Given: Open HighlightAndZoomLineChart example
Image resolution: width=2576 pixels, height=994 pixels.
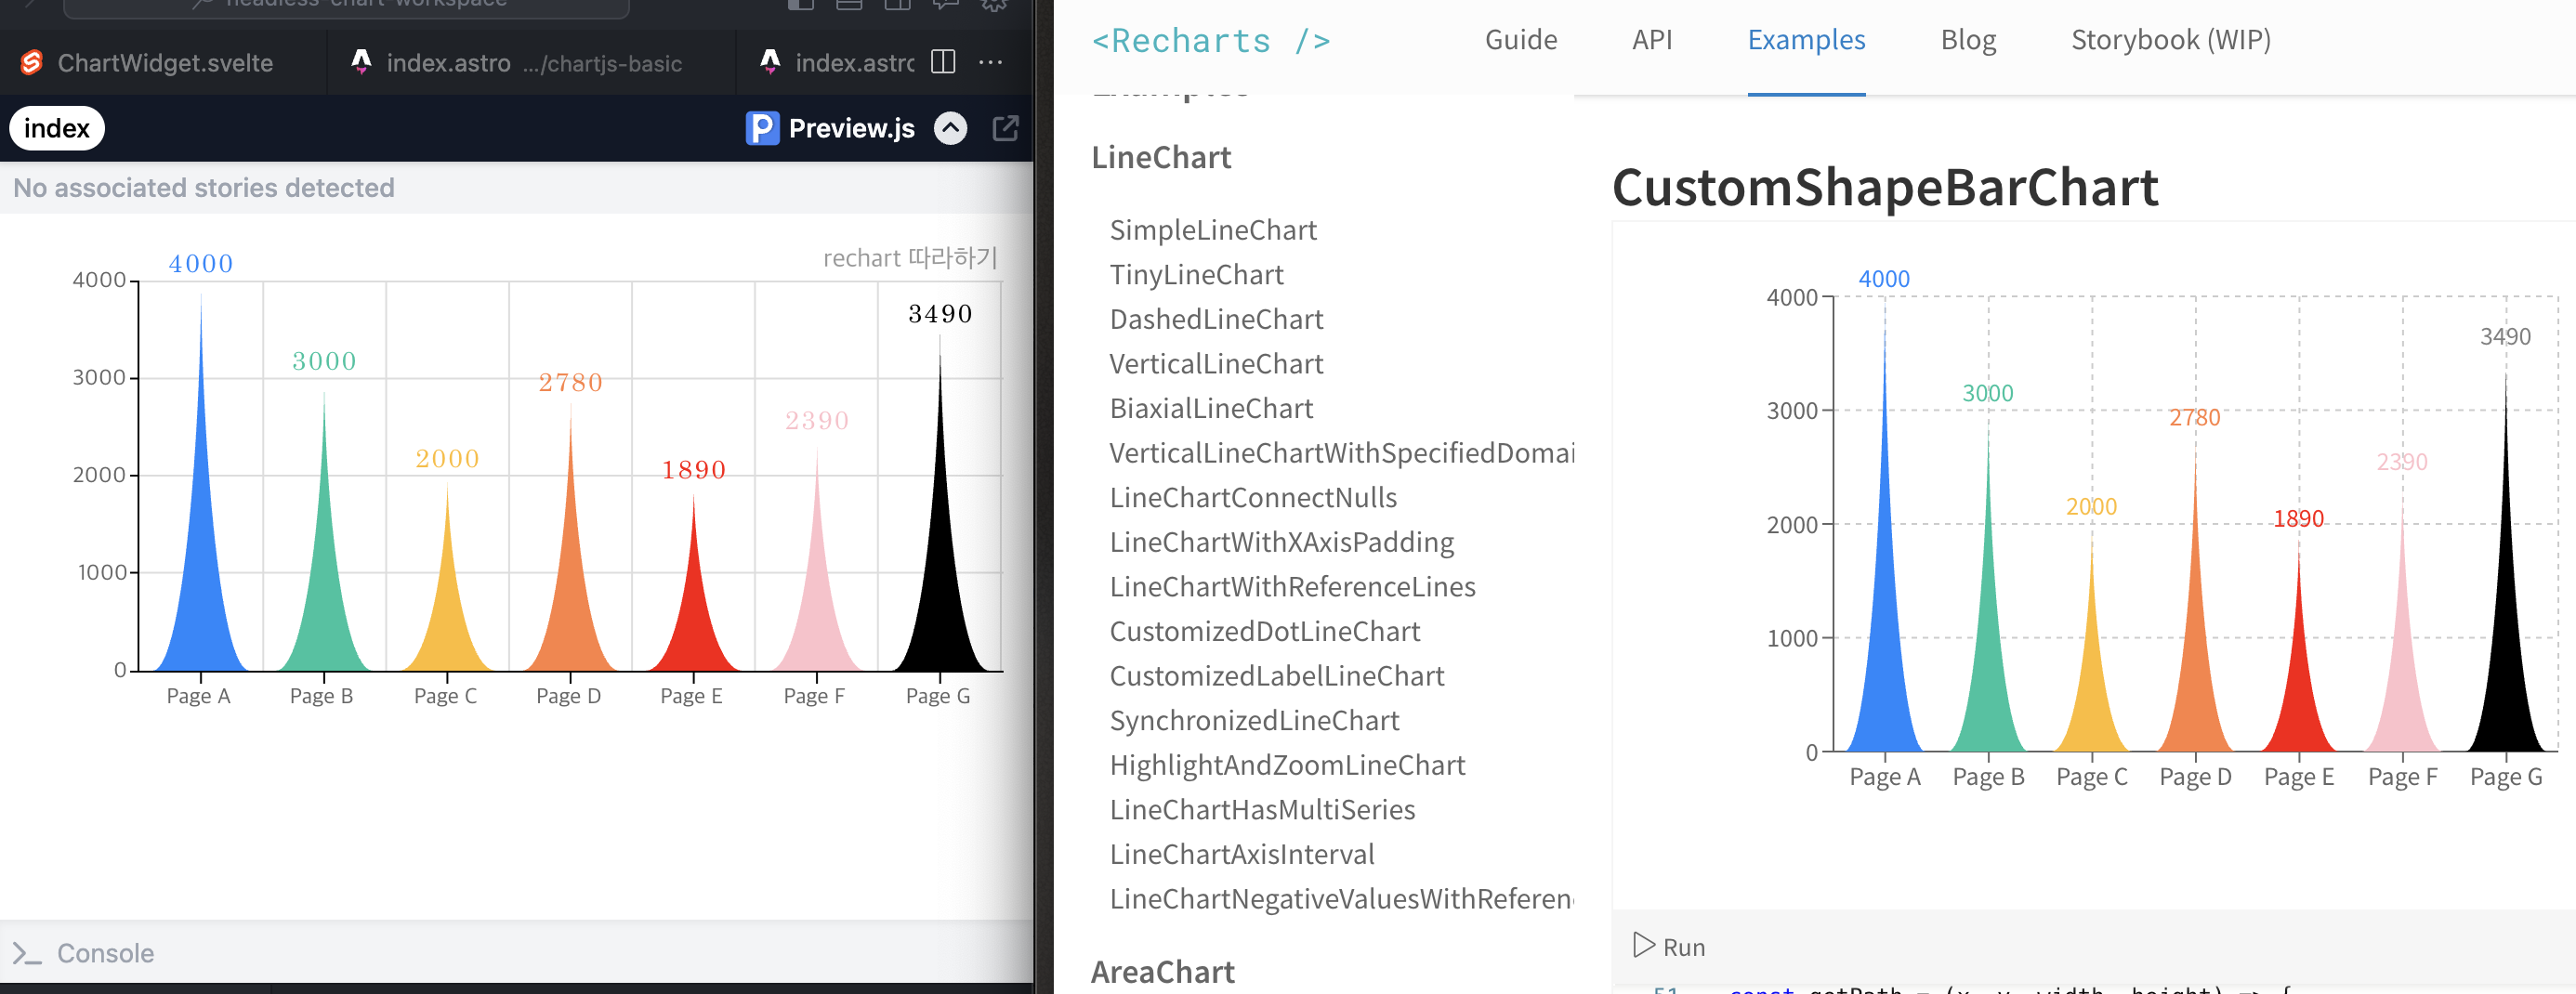Looking at the screenshot, I should click(1287, 765).
